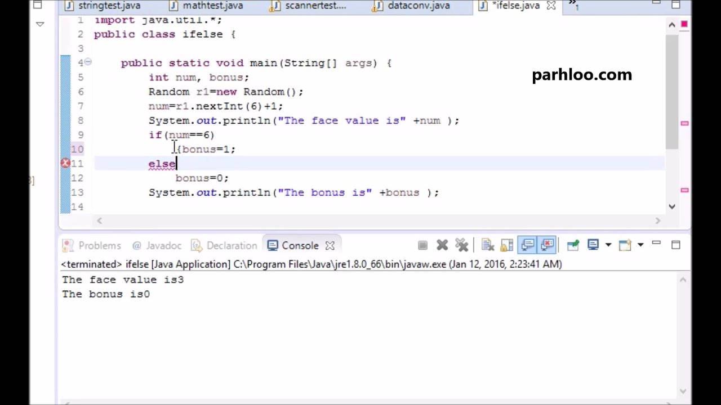This screenshot has width=721, height=405.
Task: Select the ifelse.java editor tab
Action: click(515, 6)
